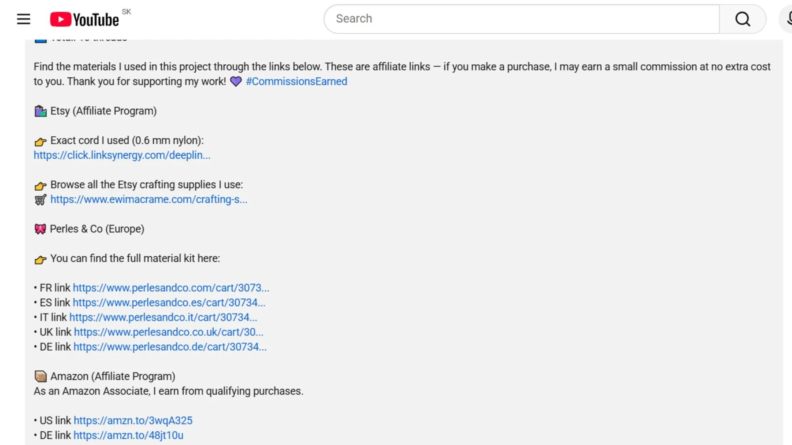Screen dimensions: 792x445
Task: Open the click.linksynergy.com cord link
Action: click(x=122, y=155)
